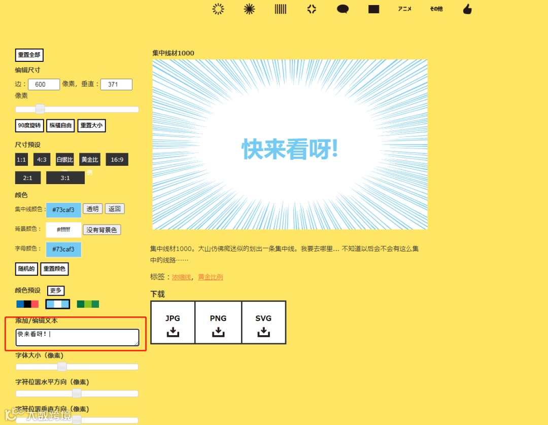Click the thumbs-up like icon
Viewport: 548px width, 425px height.
click(467, 9)
